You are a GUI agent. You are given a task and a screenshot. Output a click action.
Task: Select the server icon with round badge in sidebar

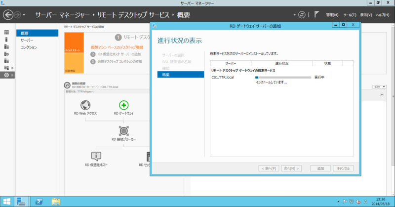click(6, 54)
